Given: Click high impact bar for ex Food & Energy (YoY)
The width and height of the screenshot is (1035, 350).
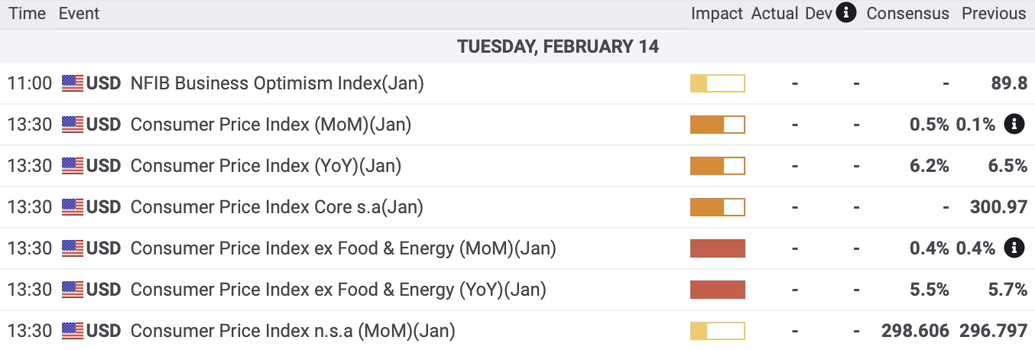Looking at the screenshot, I should [x=717, y=290].
